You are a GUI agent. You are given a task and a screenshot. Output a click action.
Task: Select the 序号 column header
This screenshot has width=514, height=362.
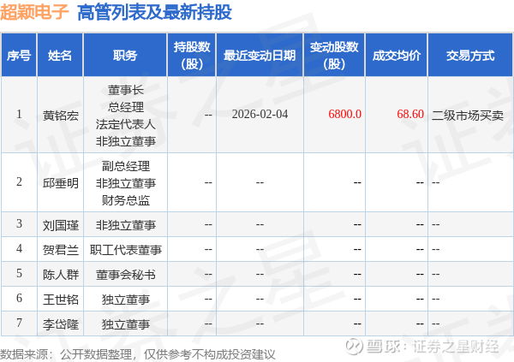click(19, 56)
